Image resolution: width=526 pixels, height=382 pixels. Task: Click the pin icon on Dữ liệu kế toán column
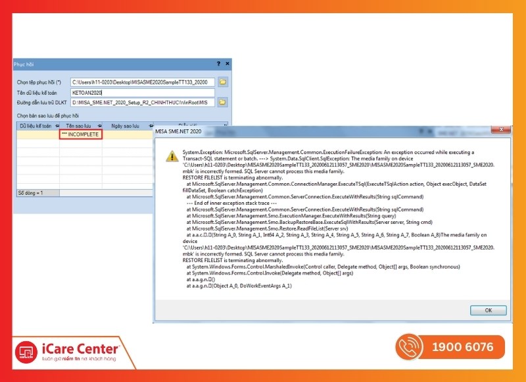click(57, 126)
